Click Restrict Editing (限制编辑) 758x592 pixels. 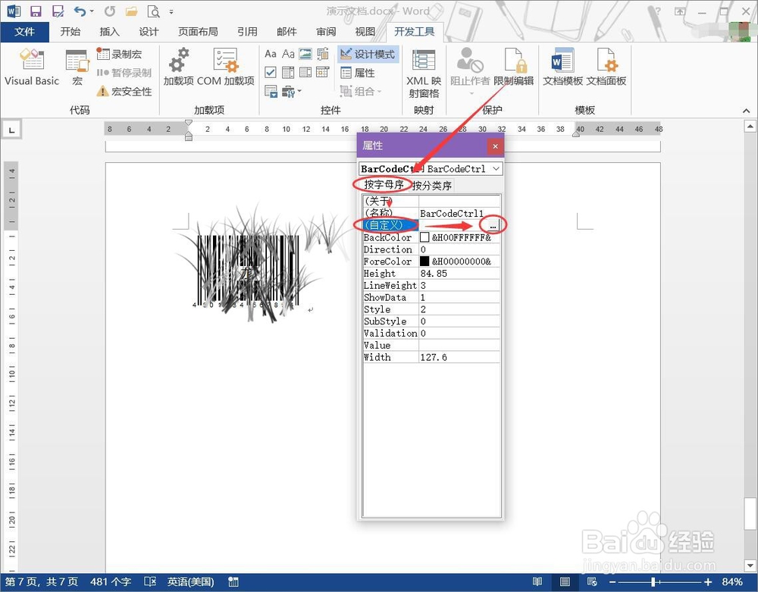pos(514,67)
